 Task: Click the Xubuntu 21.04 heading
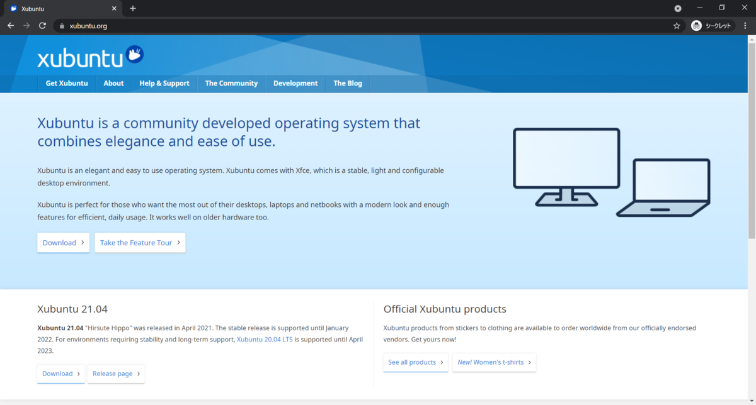(x=72, y=309)
